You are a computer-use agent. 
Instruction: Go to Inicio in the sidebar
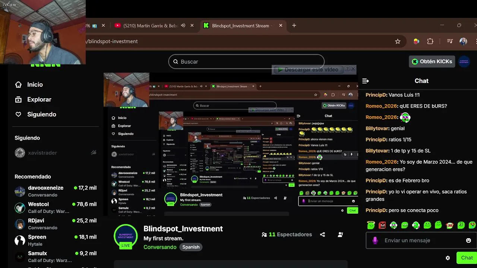pos(29,84)
